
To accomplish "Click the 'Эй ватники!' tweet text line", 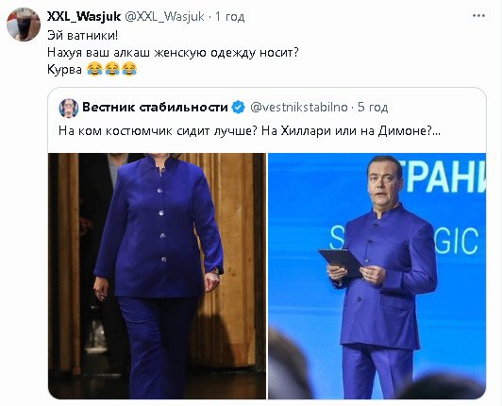I will tap(83, 35).
